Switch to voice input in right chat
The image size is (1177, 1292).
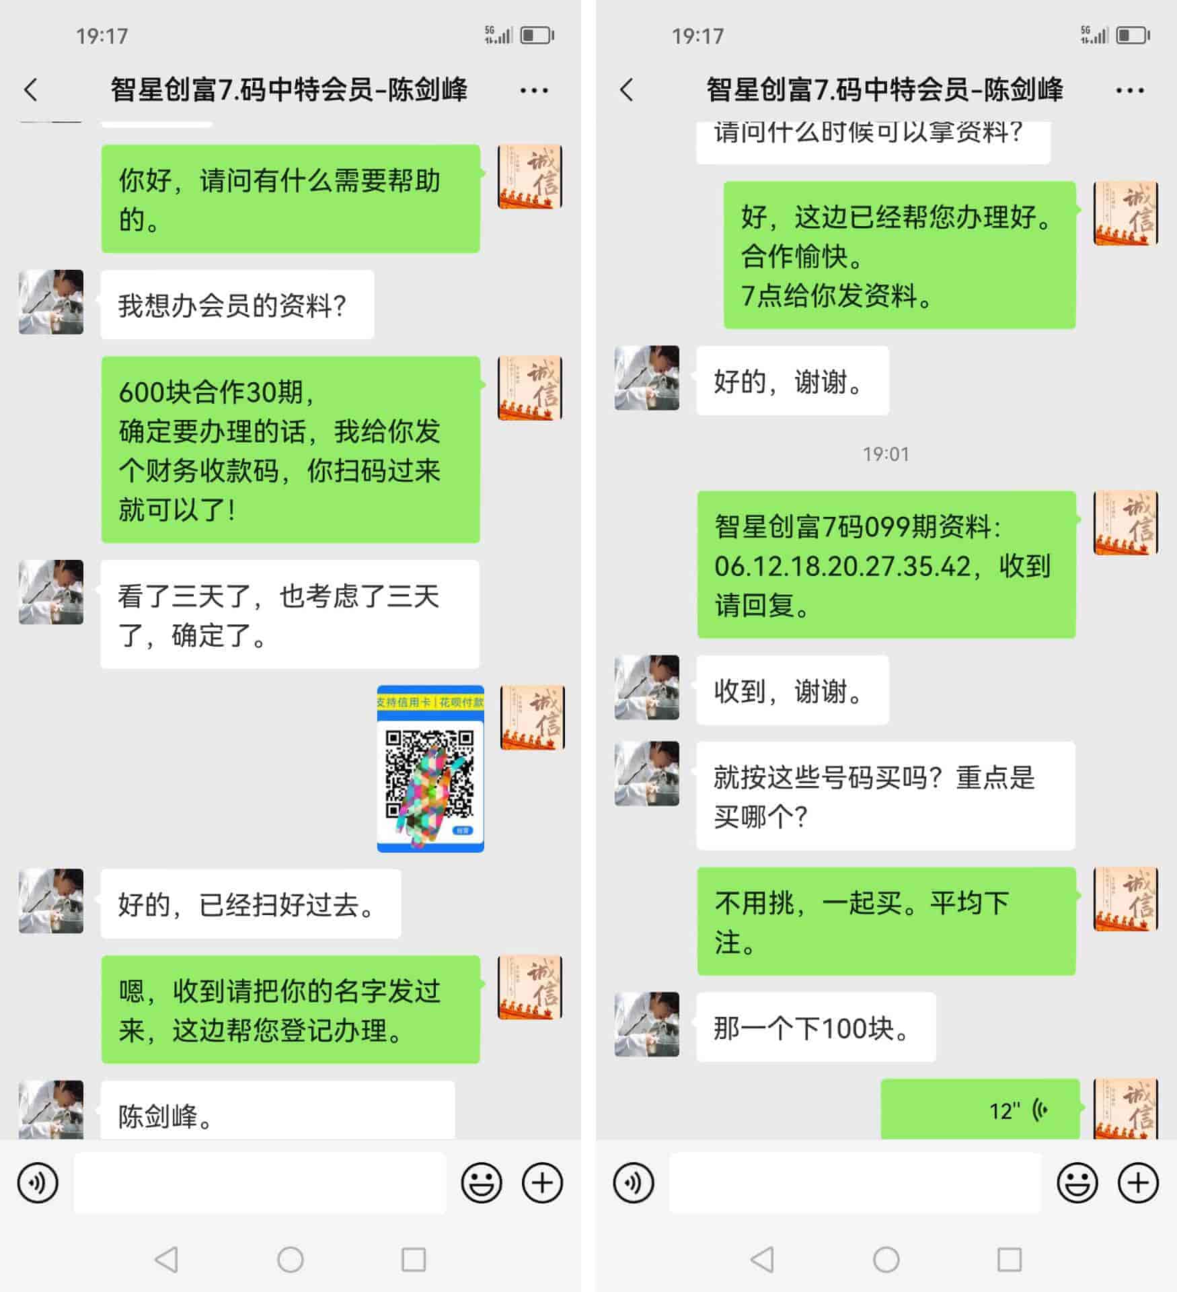point(634,1182)
